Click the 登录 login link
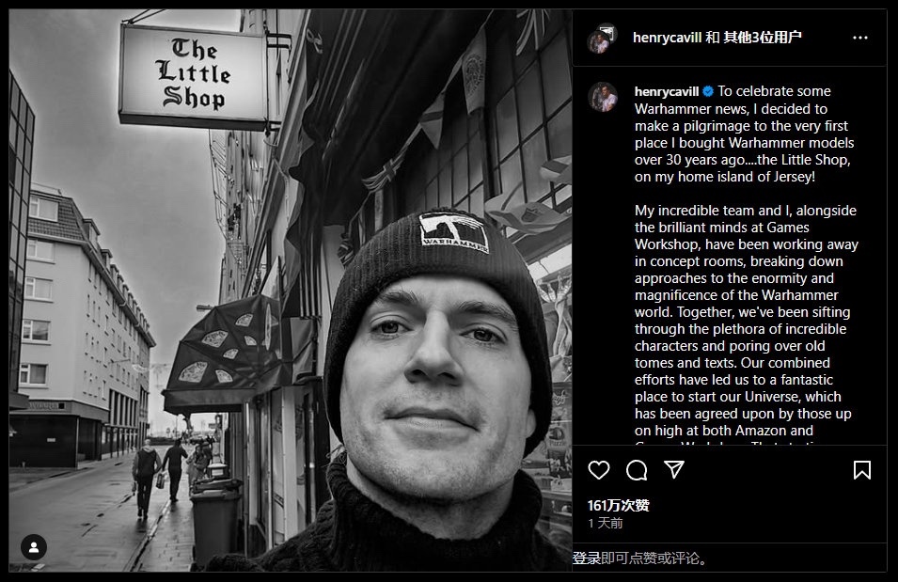This screenshot has height=582, width=898. pos(587,558)
